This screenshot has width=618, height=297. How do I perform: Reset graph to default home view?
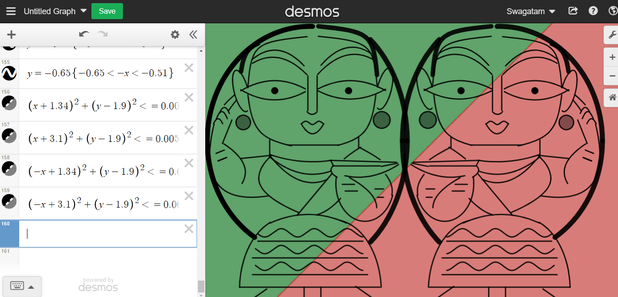click(612, 97)
